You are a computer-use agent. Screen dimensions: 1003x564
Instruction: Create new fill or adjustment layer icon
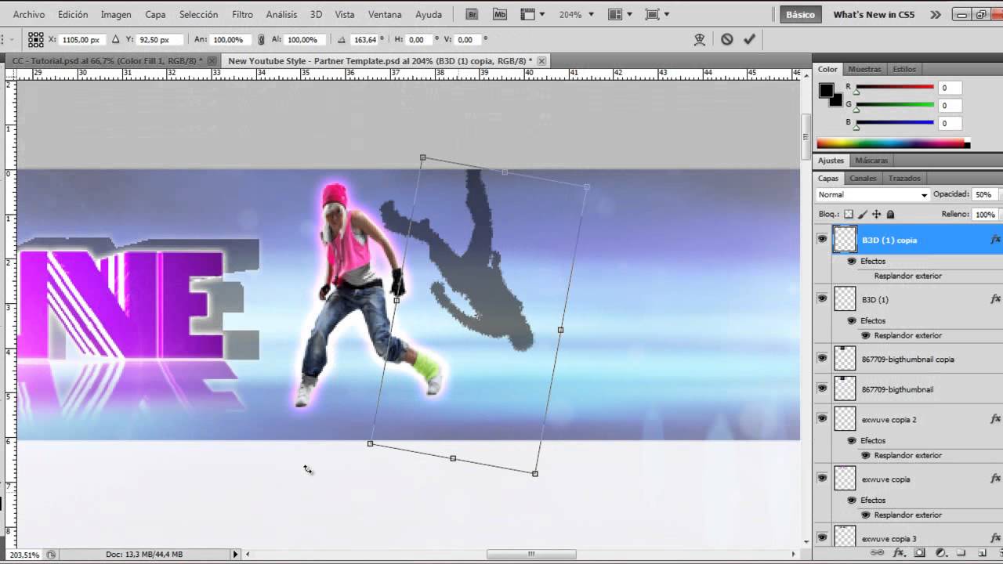click(x=940, y=553)
